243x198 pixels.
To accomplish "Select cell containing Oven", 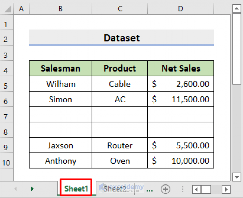I will tap(120, 161).
